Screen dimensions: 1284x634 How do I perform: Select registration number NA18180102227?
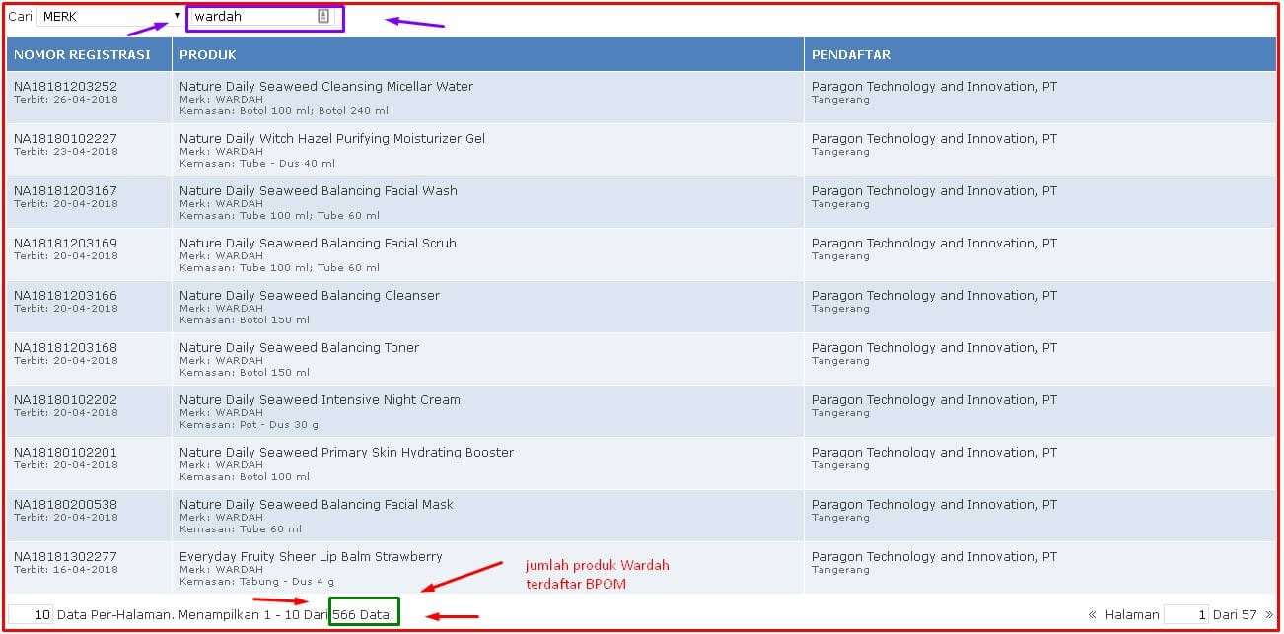pos(65,139)
